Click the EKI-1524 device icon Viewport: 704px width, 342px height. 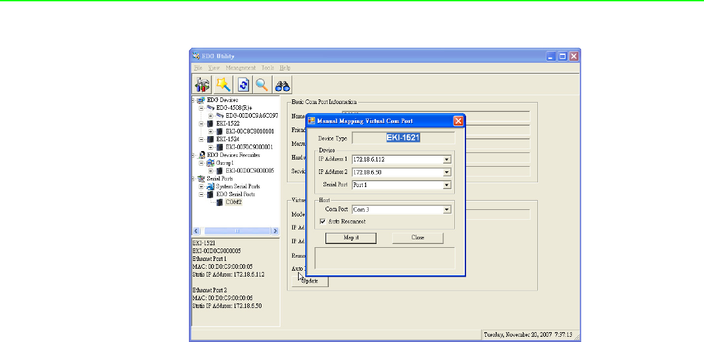210,139
